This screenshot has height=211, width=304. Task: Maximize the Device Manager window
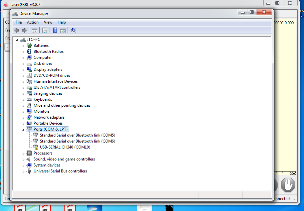252,12
